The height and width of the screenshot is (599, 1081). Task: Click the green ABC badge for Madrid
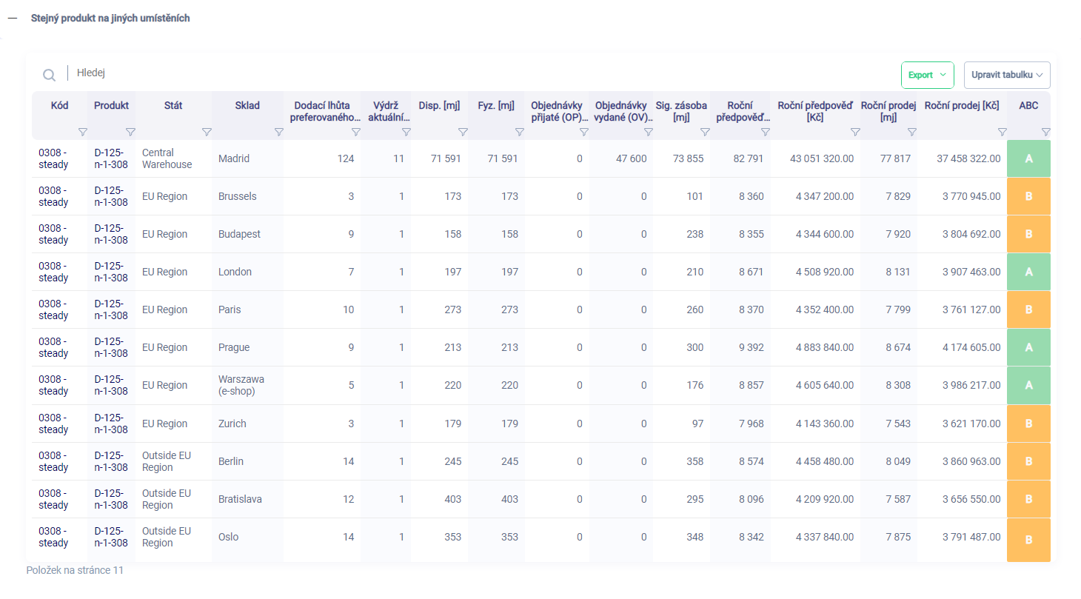click(1028, 158)
